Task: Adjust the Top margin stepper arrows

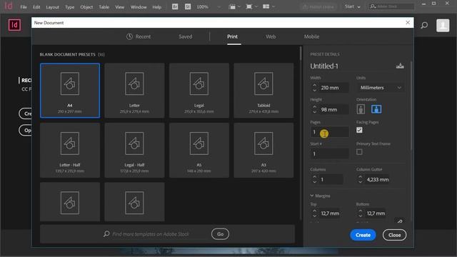Action: (x=314, y=213)
